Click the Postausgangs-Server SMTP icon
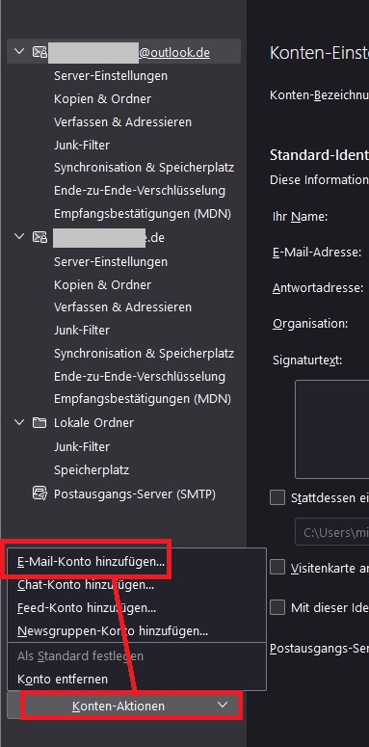369x747 pixels. tap(40, 494)
